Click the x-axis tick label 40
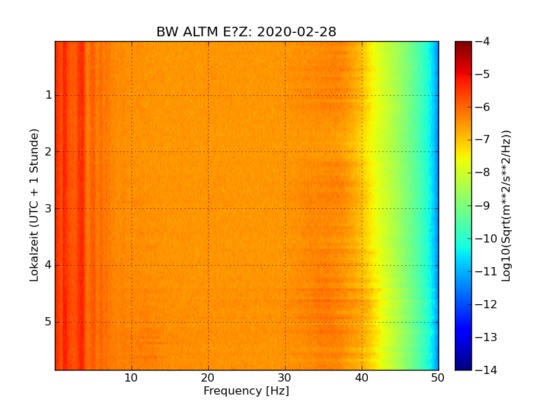The height and width of the screenshot is (411, 548). pos(362,378)
